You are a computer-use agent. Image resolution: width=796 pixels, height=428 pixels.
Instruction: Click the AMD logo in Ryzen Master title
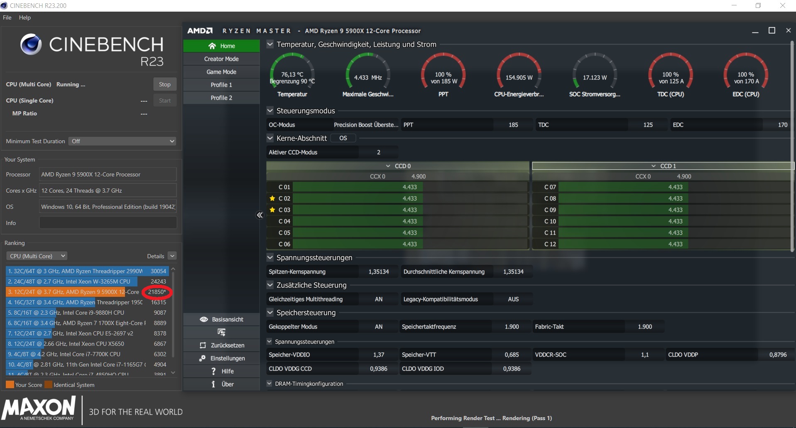200,31
